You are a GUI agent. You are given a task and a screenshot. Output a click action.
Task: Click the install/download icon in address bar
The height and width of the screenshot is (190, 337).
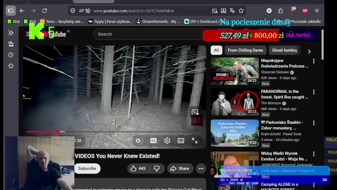tap(223, 11)
